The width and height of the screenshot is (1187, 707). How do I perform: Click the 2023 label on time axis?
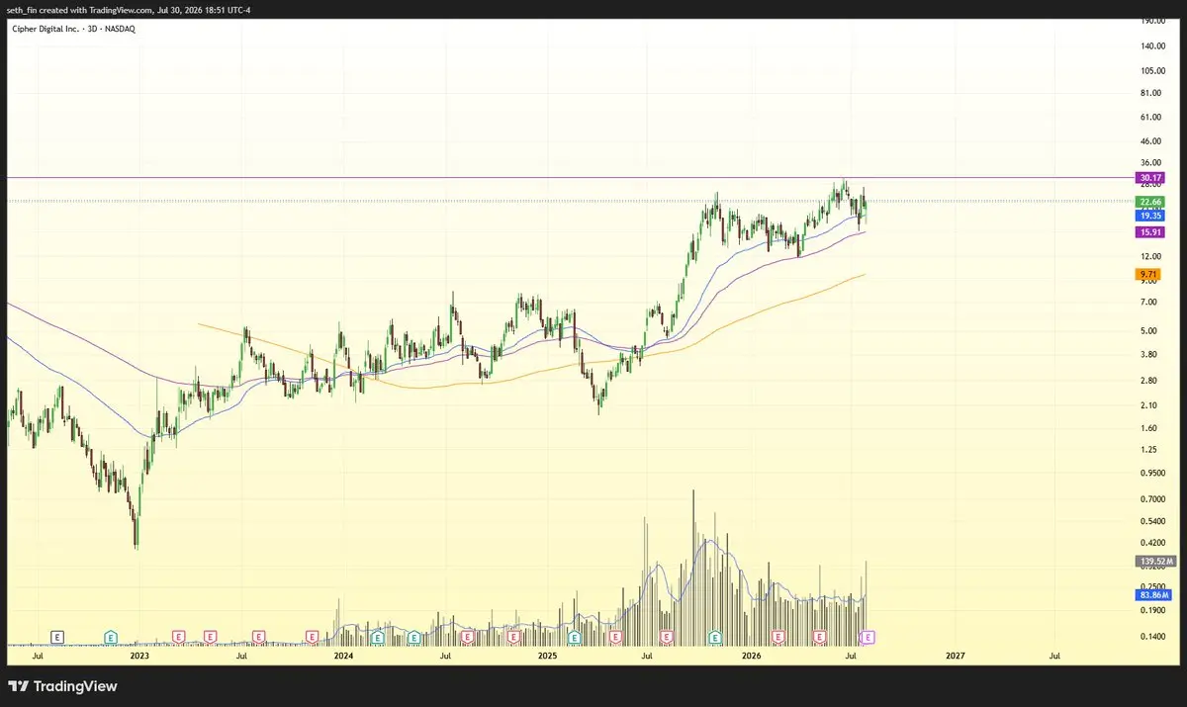(139, 655)
